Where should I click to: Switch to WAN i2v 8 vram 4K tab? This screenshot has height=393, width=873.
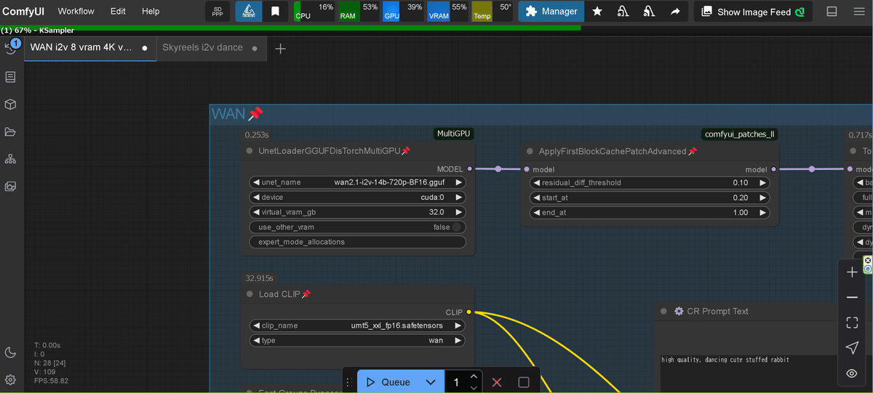coord(89,47)
